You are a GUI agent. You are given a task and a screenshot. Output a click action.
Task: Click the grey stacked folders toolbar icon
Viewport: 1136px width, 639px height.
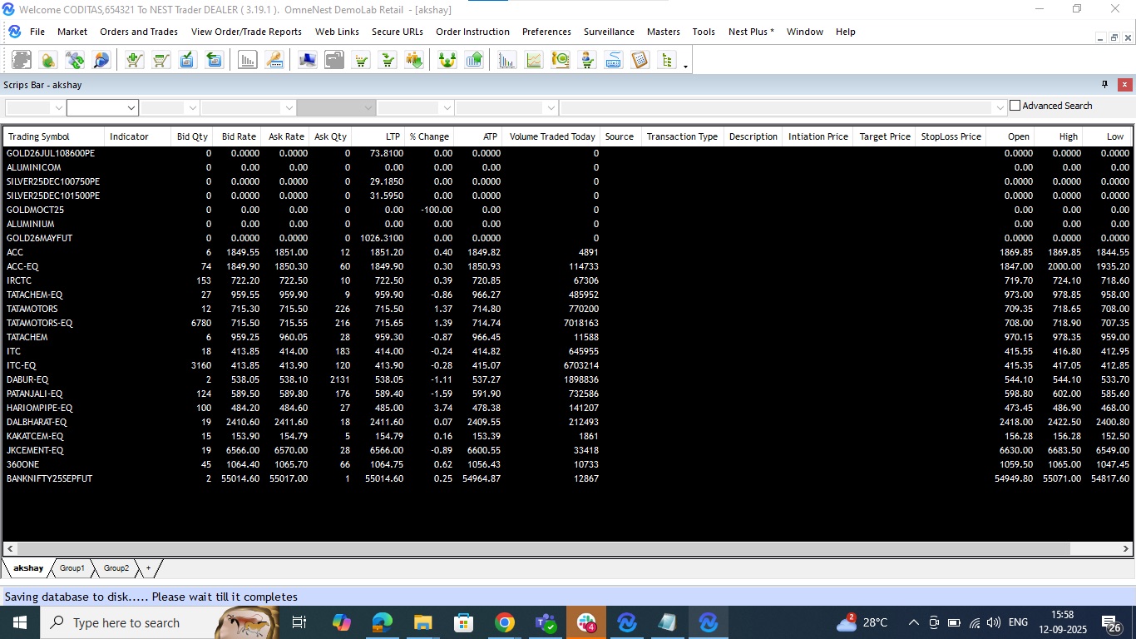point(334,60)
